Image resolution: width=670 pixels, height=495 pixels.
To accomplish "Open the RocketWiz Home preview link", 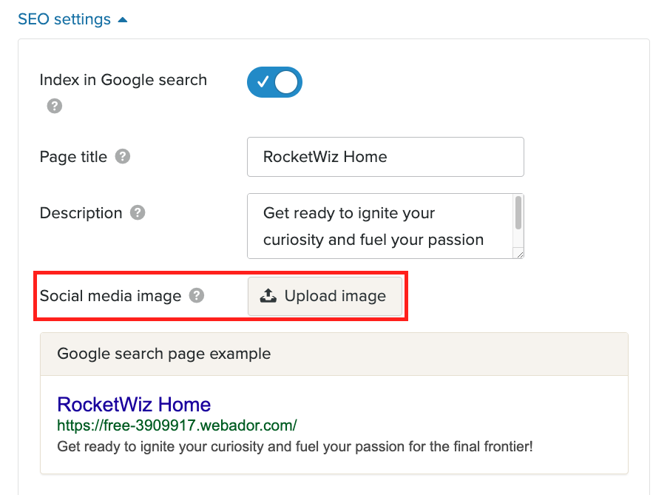I will [x=134, y=405].
